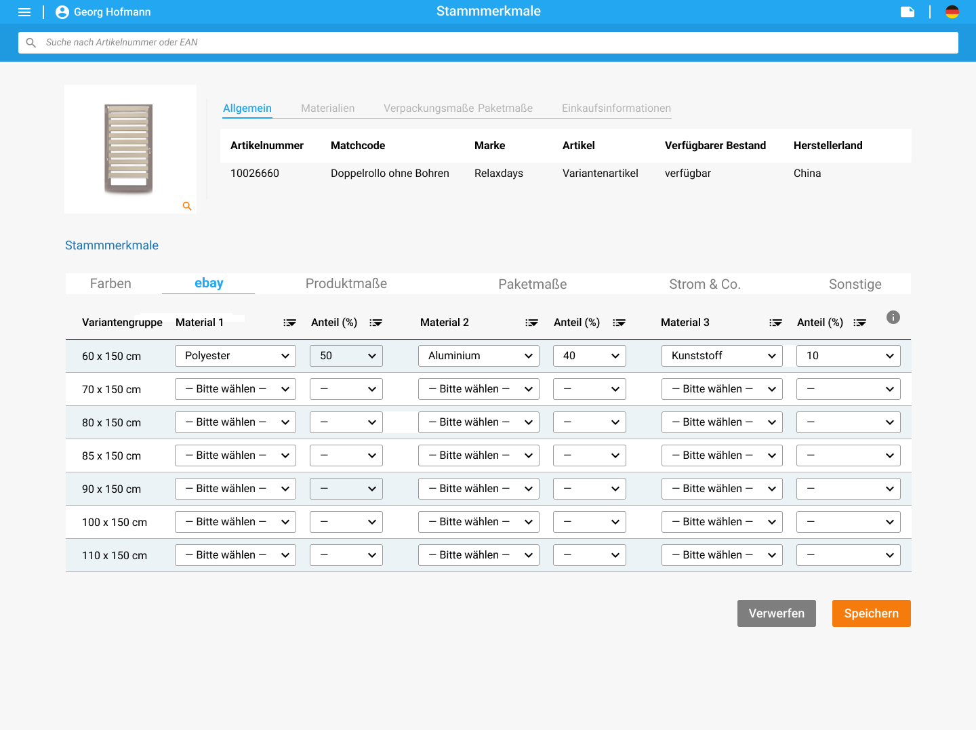Open last Anteil dropdown for 110 x 150 cm
The image size is (976, 730).
pyautogui.click(x=849, y=555)
